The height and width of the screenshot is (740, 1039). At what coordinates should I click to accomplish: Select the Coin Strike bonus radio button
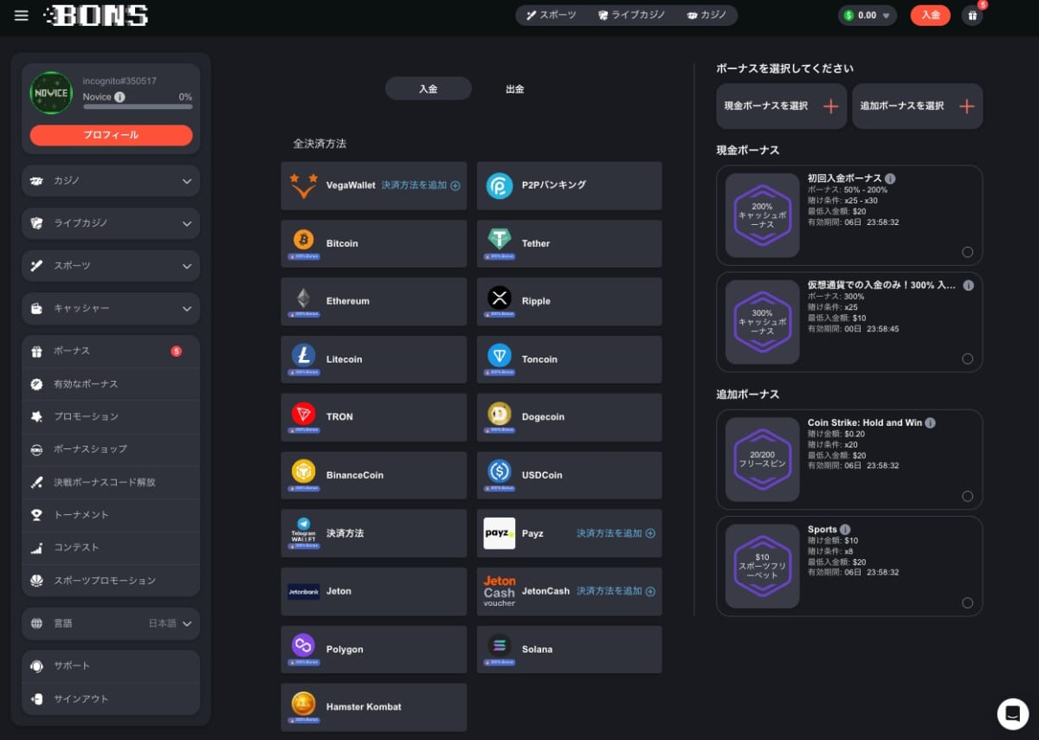pos(967,497)
